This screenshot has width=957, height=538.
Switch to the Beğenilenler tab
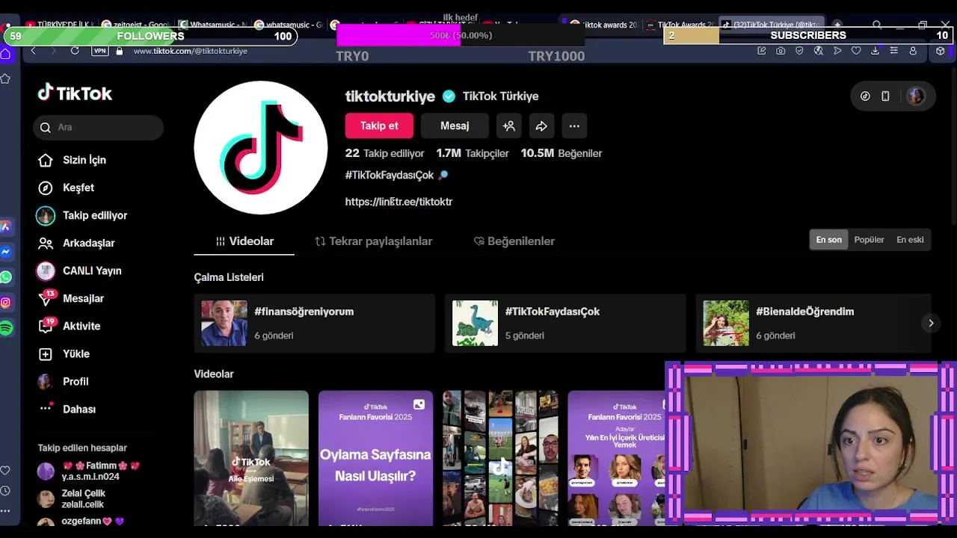514,241
